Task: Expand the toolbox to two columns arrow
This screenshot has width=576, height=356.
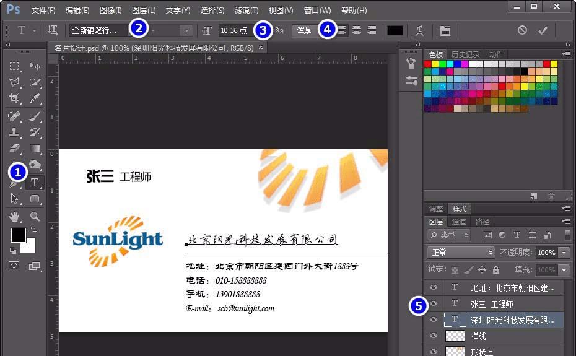Action: 7,45
